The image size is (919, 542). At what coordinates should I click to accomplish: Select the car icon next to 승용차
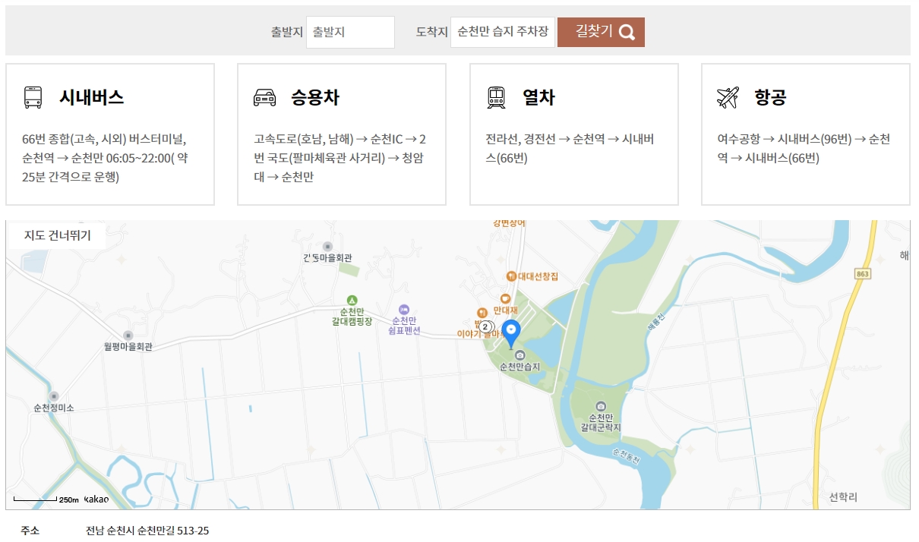[264, 96]
